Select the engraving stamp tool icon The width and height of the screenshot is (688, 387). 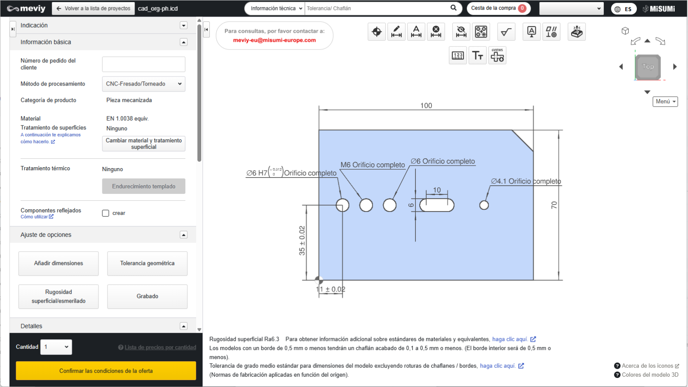tap(577, 32)
